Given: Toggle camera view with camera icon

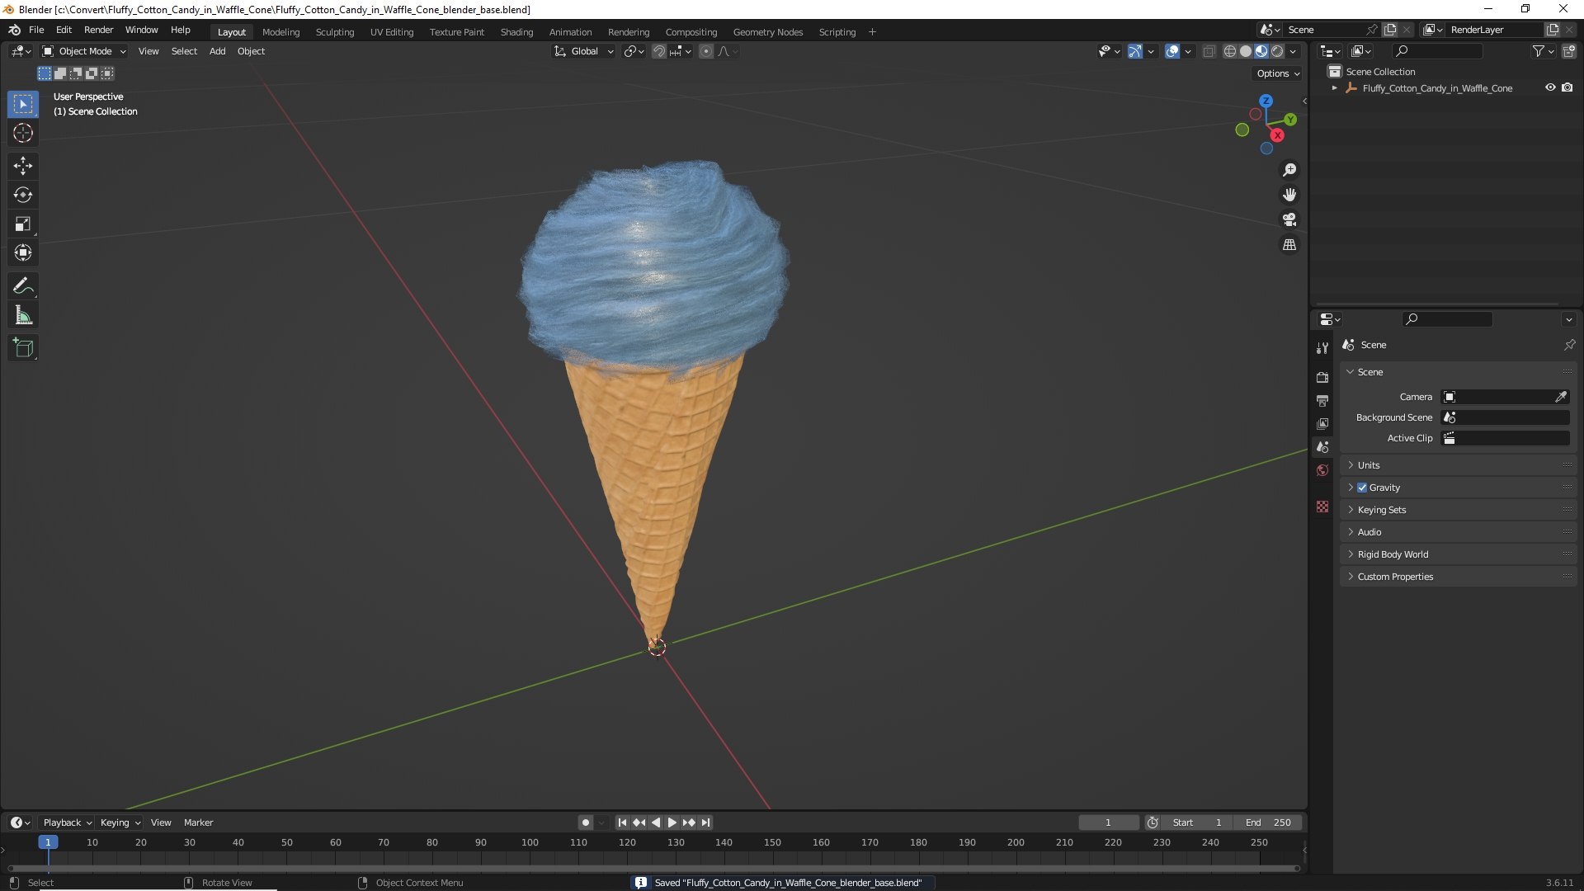Looking at the screenshot, I should click(1289, 219).
